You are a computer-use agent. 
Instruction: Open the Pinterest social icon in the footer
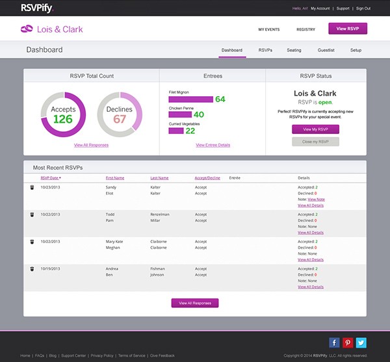point(347,343)
